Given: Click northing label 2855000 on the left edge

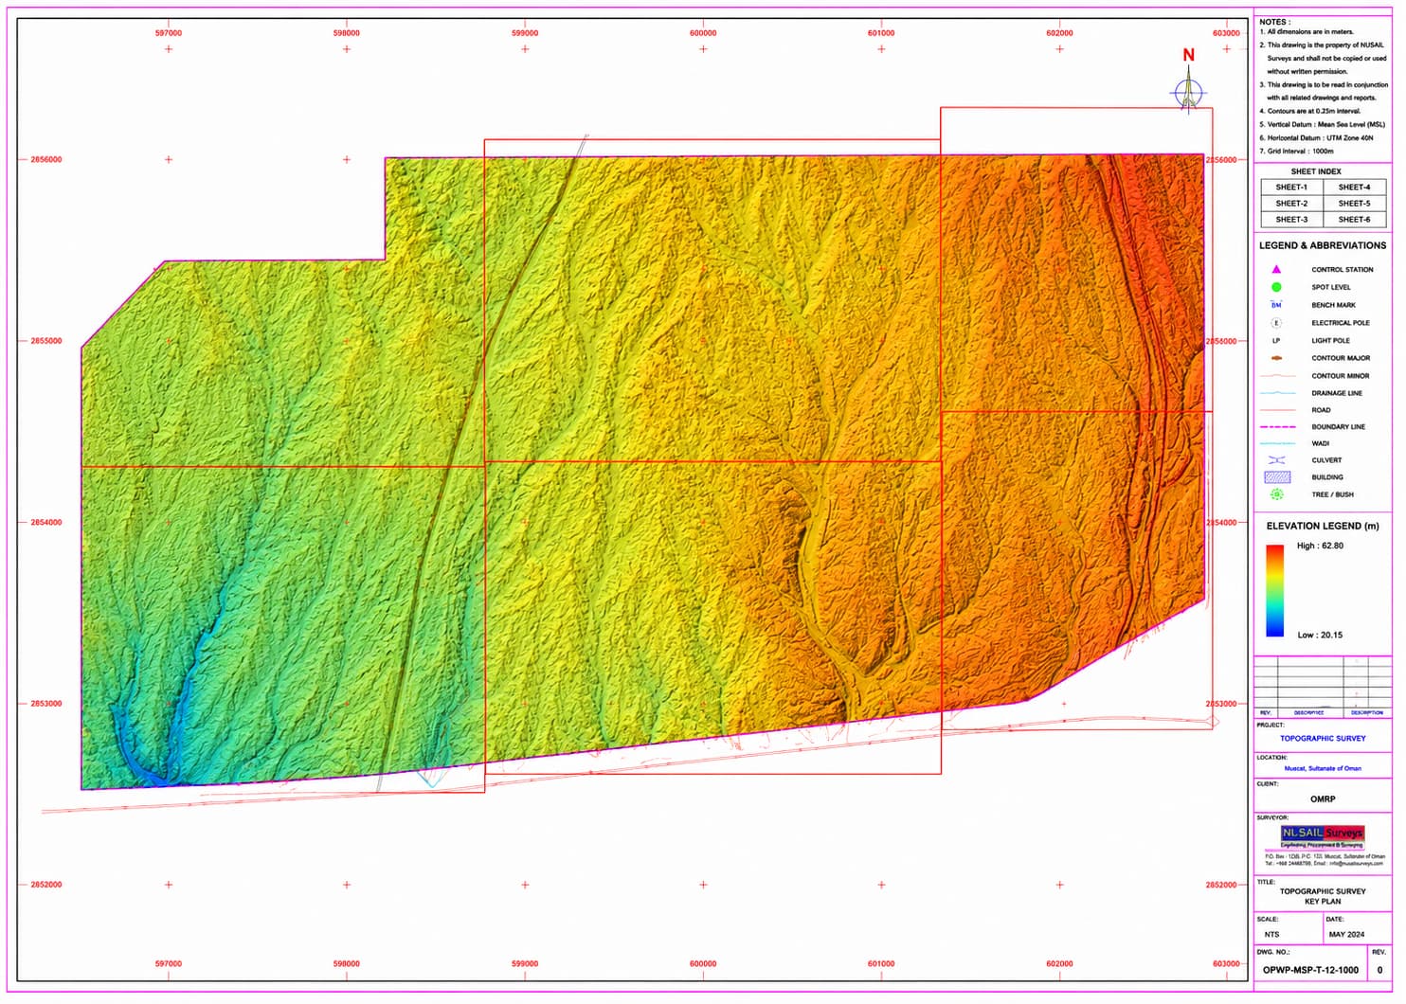Looking at the screenshot, I should (46, 341).
